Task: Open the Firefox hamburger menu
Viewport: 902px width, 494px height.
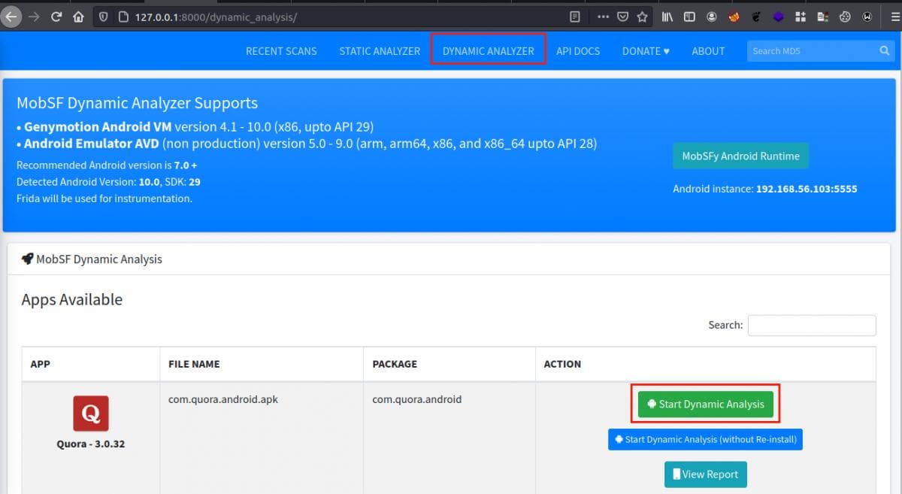Action: (890, 17)
